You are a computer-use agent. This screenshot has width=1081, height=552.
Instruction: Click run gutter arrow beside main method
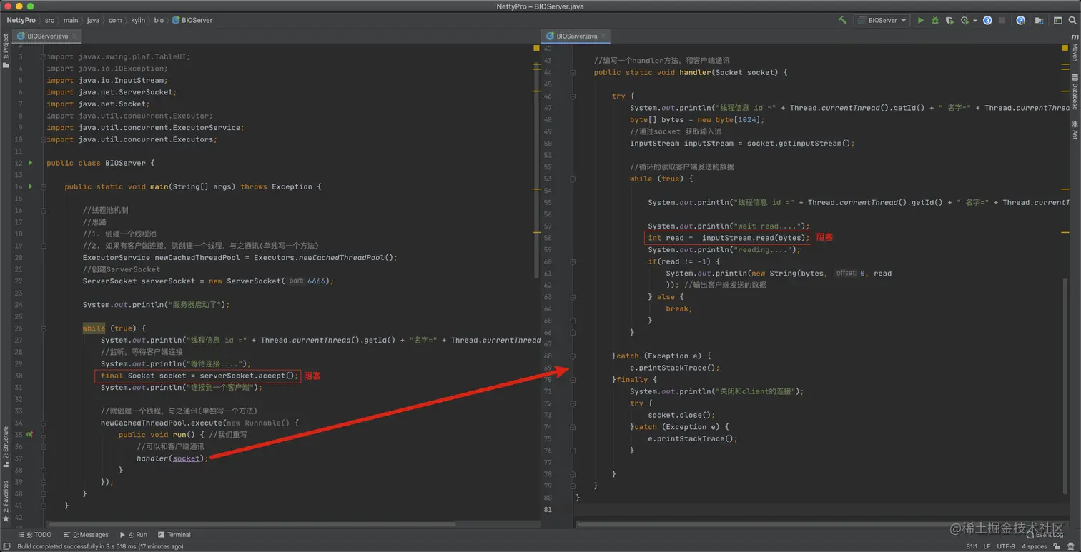point(30,186)
